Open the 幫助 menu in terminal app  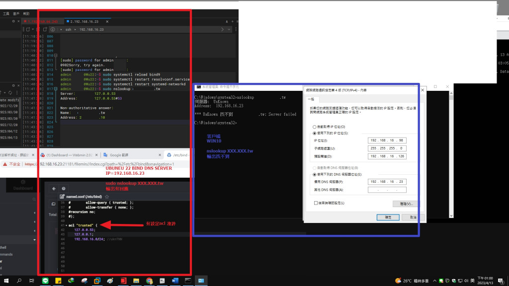tap(26, 13)
